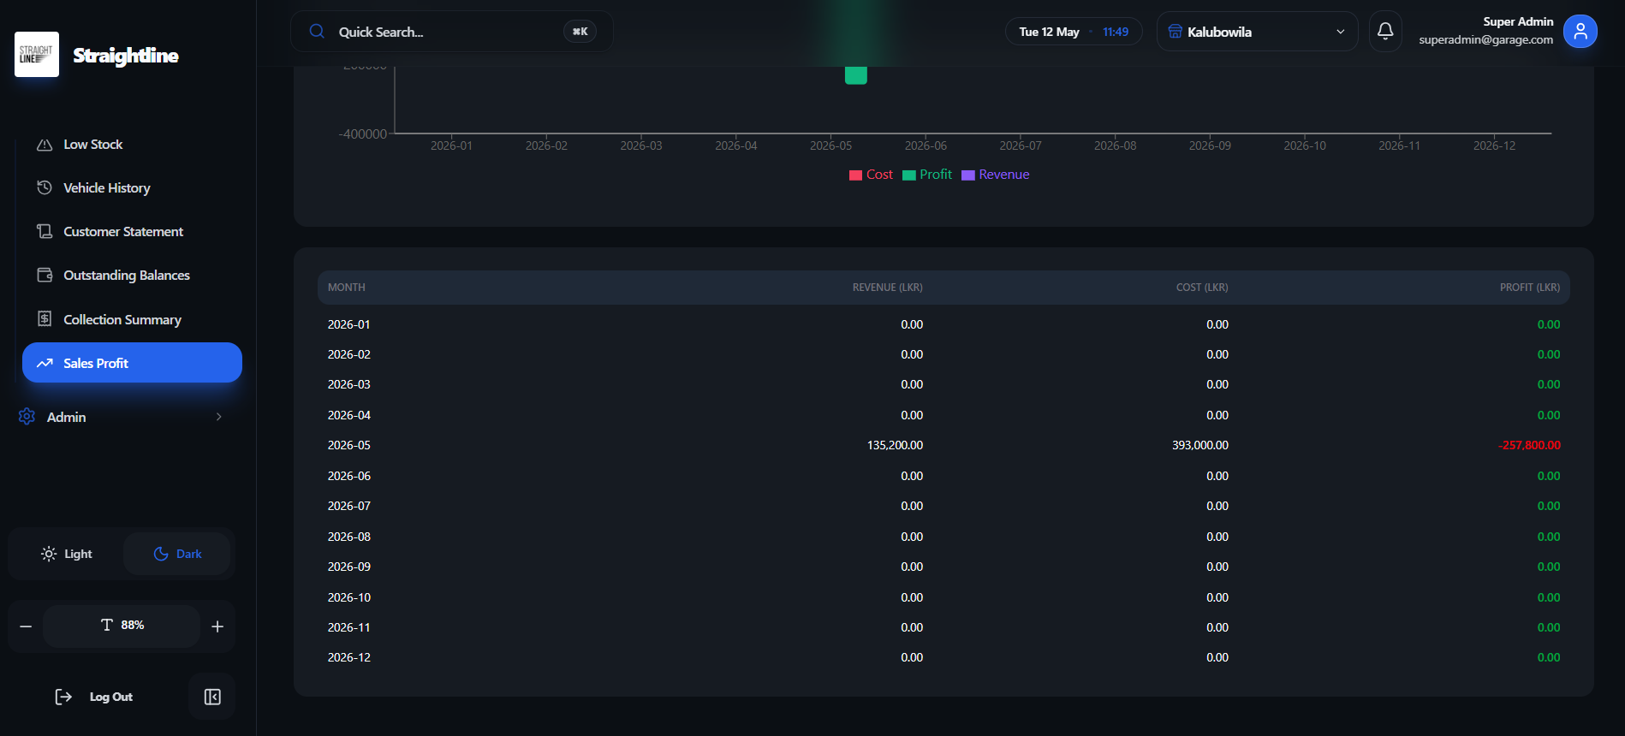Click the Customer Statement scroll icon
Screen dimensions: 1625x736
45,231
